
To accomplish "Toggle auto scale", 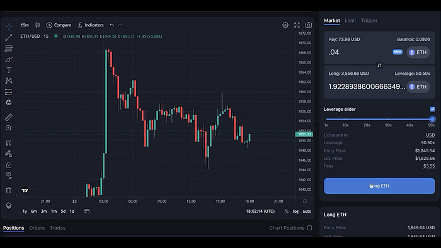I will click(307, 211).
